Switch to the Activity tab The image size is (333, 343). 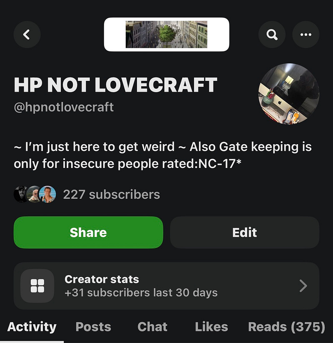pyautogui.click(x=32, y=327)
